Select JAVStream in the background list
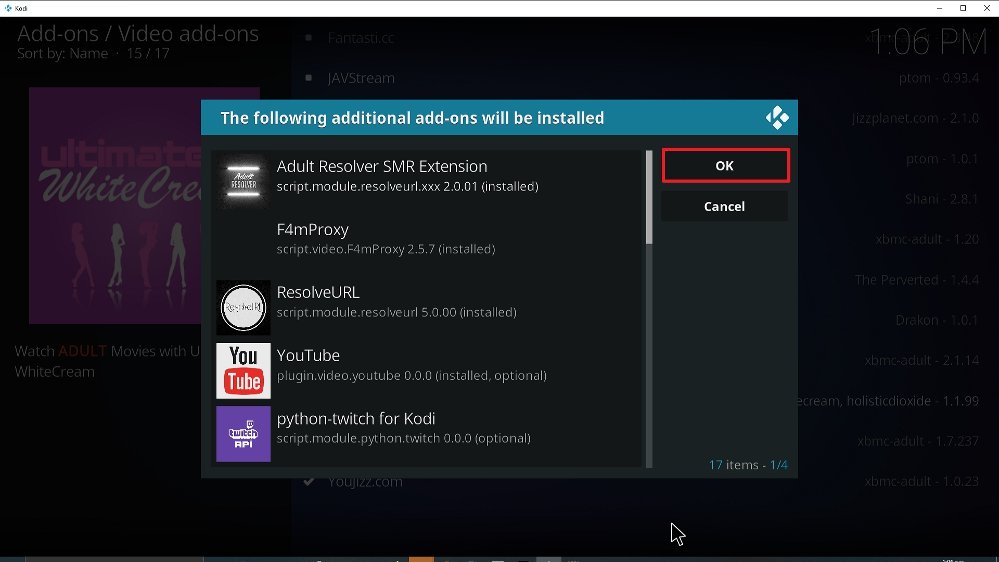The height and width of the screenshot is (562, 999). 361,78
